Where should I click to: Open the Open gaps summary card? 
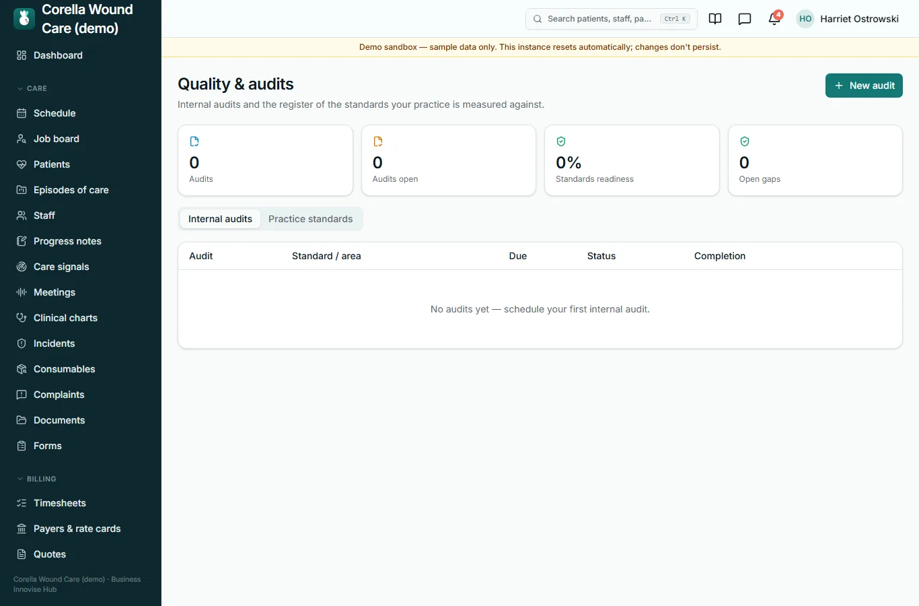click(815, 160)
